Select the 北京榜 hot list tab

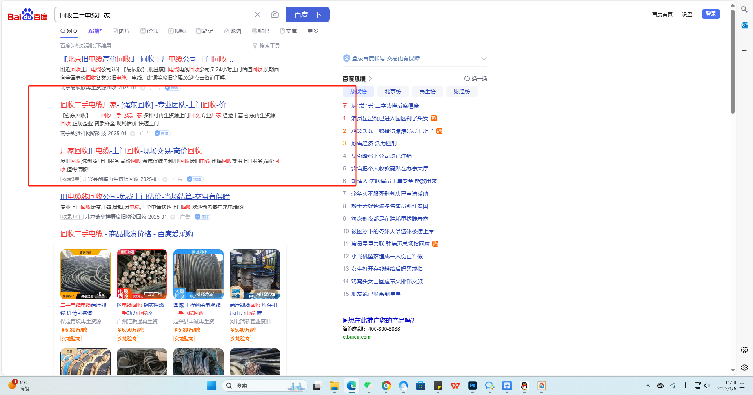click(393, 91)
